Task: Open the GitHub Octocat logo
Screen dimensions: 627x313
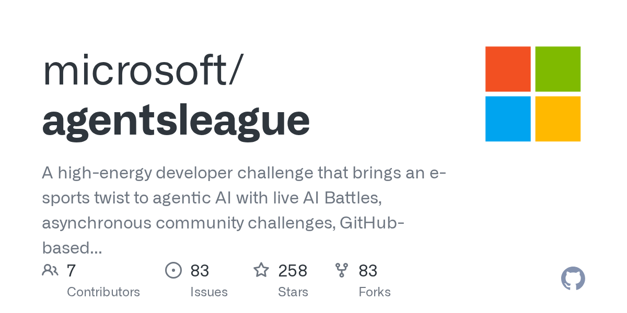Action: coord(573,279)
